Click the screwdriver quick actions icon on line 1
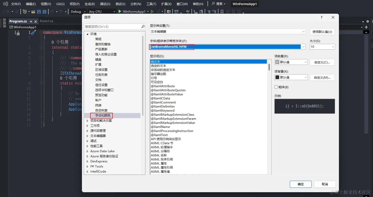The image size is (373, 197). 33,32
